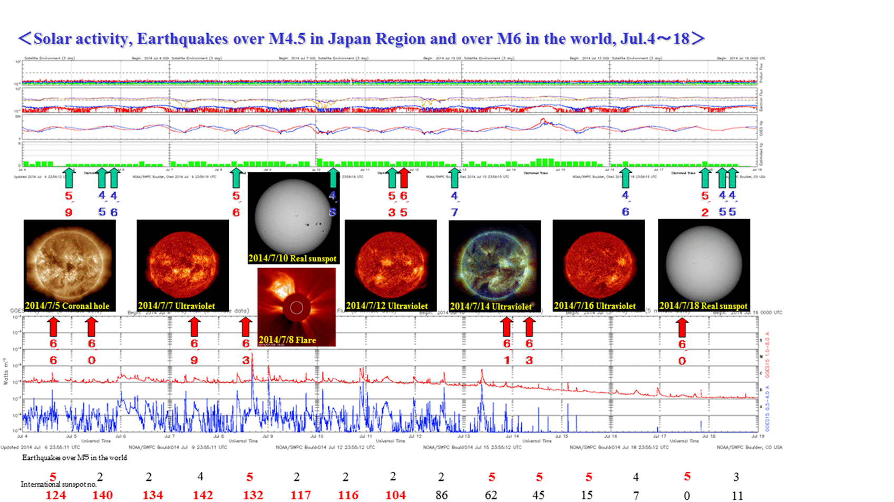Select sunspot number 142
The width and height of the screenshot is (894, 502).
tap(202, 495)
